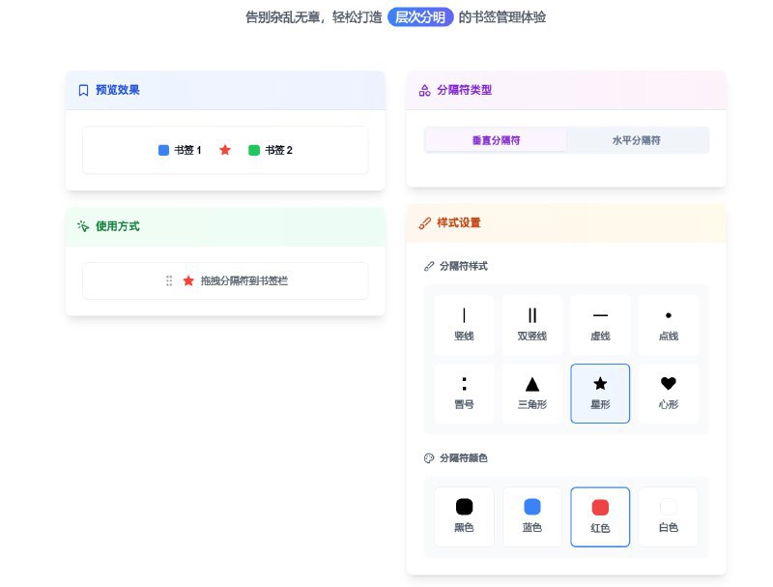This screenshot has height=587, width=773.
Task: Click the sparkle icon beside 使用方式
Action: [x=82, y=226]
